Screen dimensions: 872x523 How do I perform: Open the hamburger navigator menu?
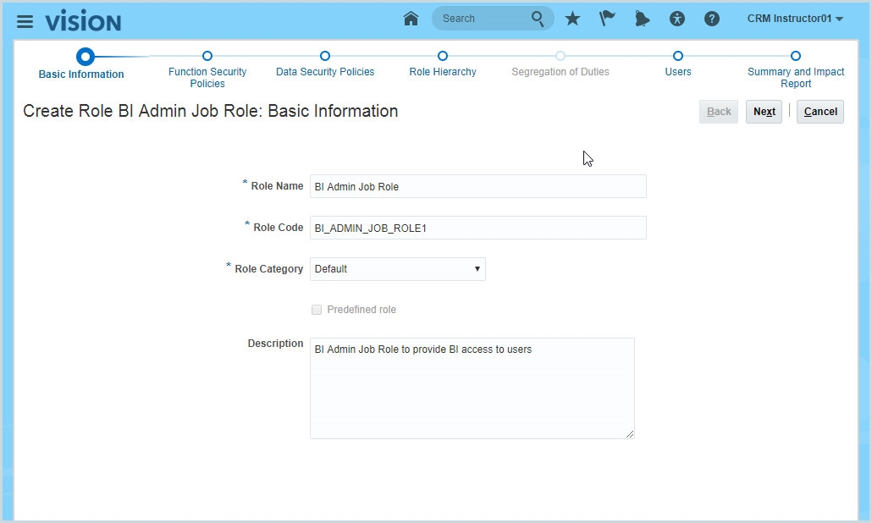[x=25, y=20]
